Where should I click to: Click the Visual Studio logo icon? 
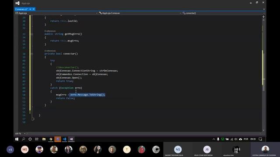[x=17, y=3]
